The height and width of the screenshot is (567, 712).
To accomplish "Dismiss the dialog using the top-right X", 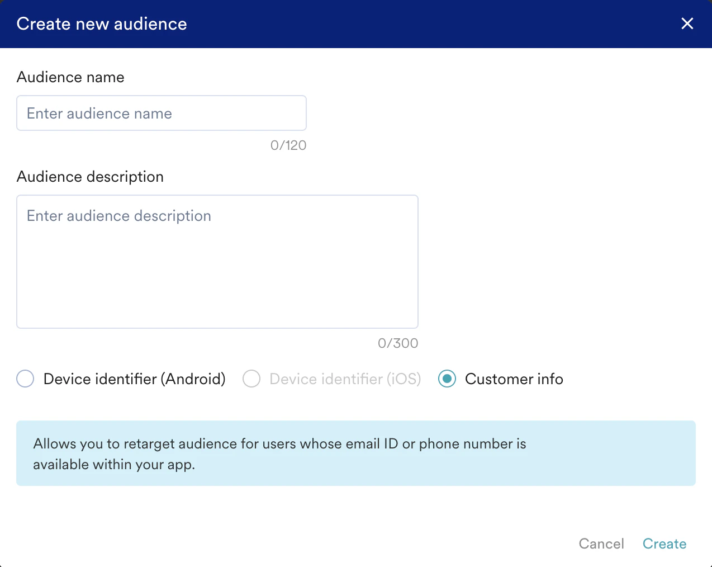I will click(687, 23).
